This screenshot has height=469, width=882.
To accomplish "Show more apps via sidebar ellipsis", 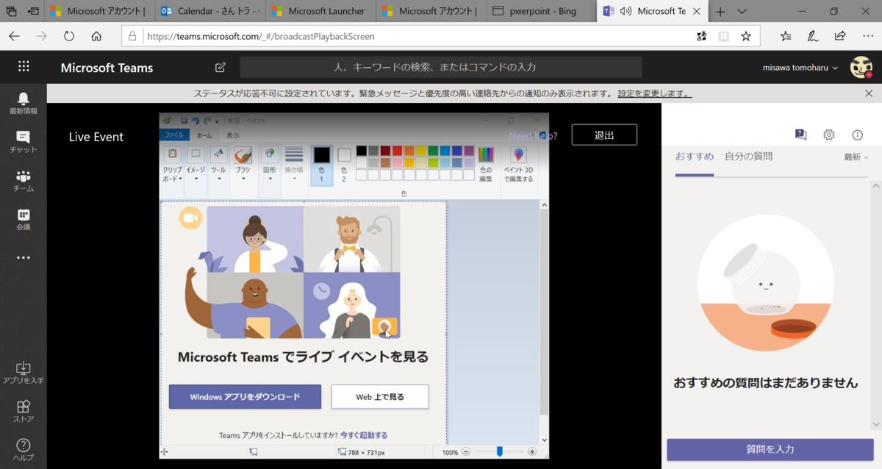I will coord(24,258).
